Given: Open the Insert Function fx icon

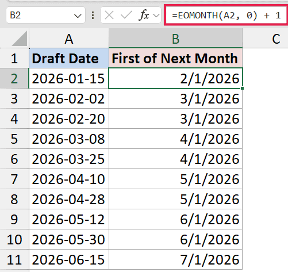Looking at the screenshot, I should tap(144, 15).
